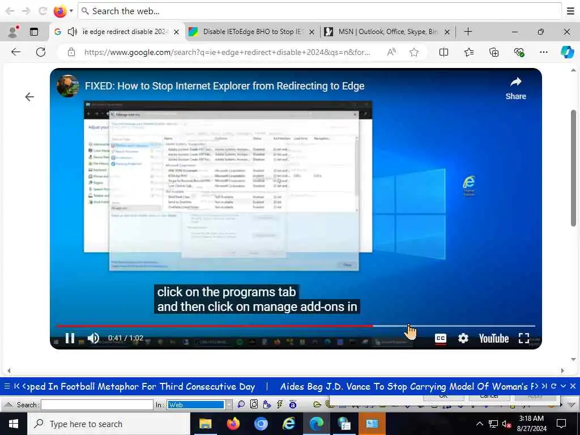Open File Explorer from taskbar
Image resolution: width=580 pixels, height=435 pixels.
(205, 424)
